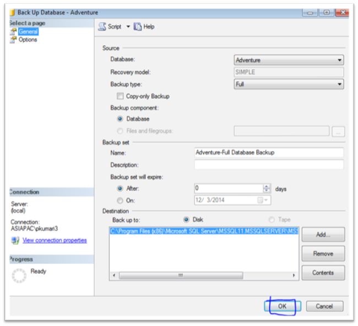Click the OK button
The width and height of the screenshot is (358, 326).
point(282,306)
